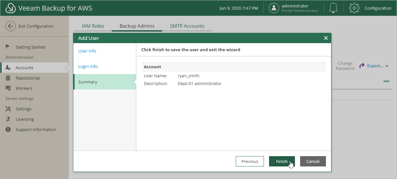Click the Add User dialog title

89,38
